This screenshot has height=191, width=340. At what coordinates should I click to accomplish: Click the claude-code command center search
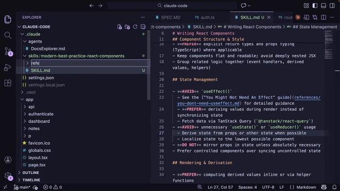tap(172, 6)
